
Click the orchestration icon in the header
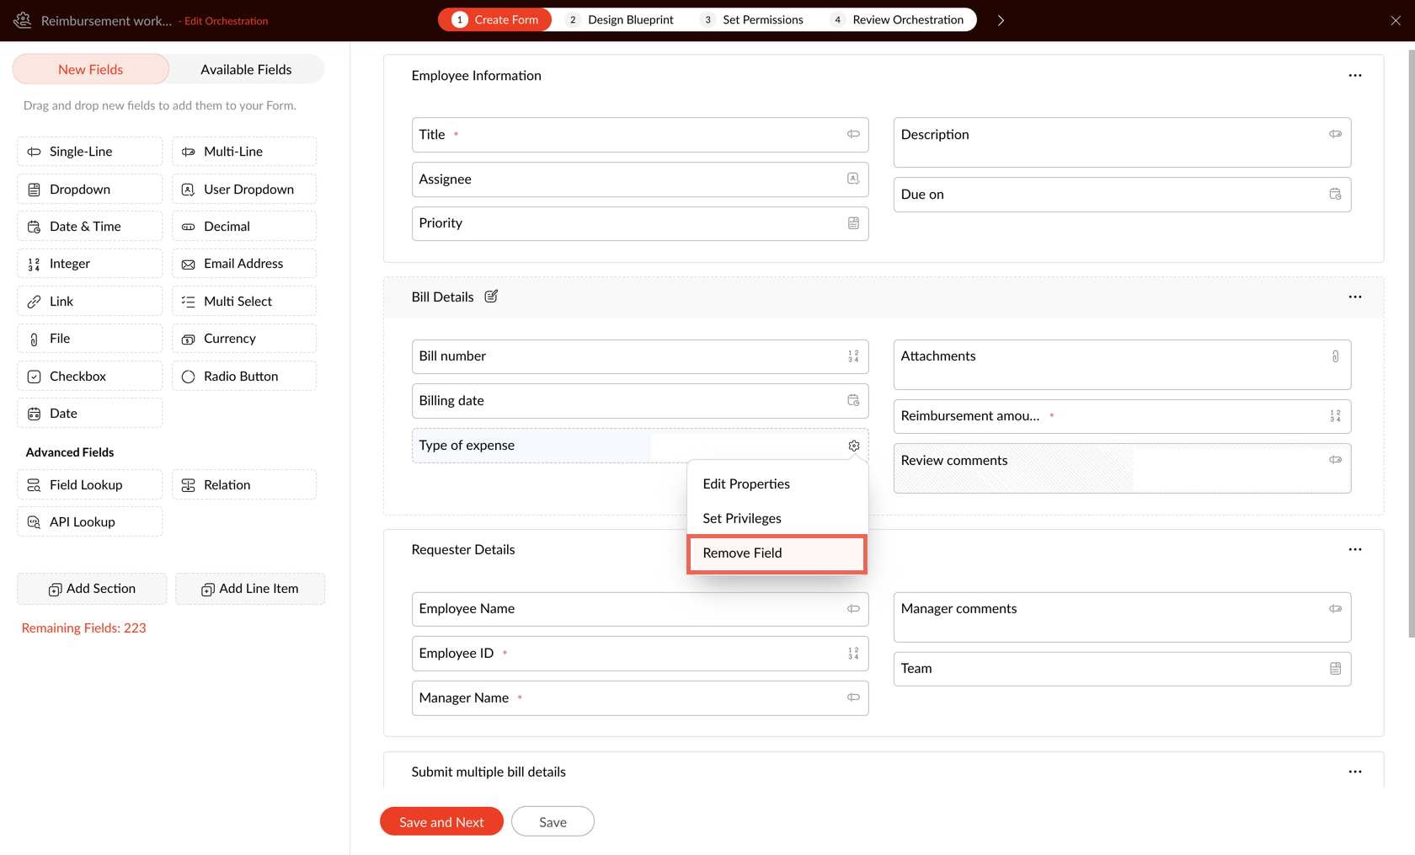pyautogui.click(x=23, y=20)
